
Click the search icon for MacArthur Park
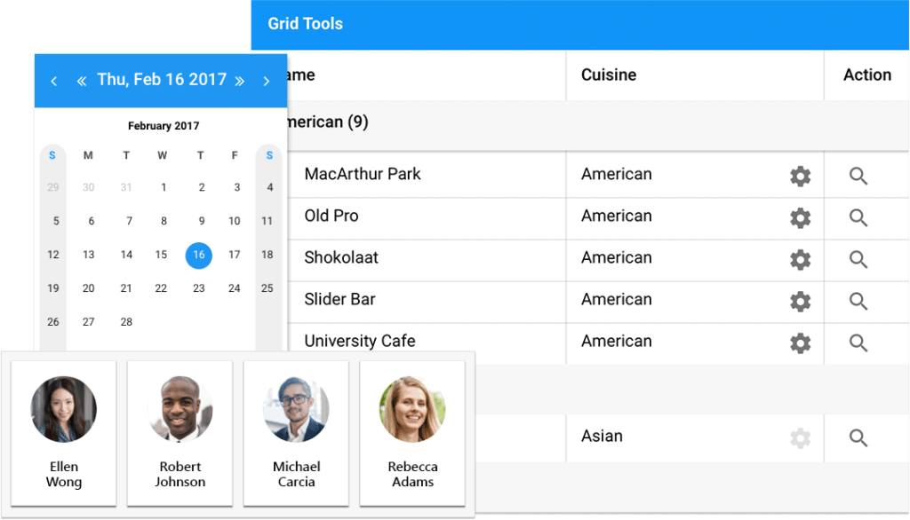coord(858,177)
